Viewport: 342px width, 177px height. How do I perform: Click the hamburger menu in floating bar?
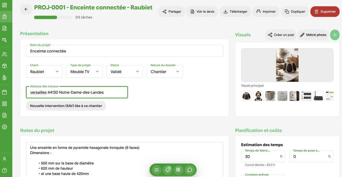tap(156, 170)
